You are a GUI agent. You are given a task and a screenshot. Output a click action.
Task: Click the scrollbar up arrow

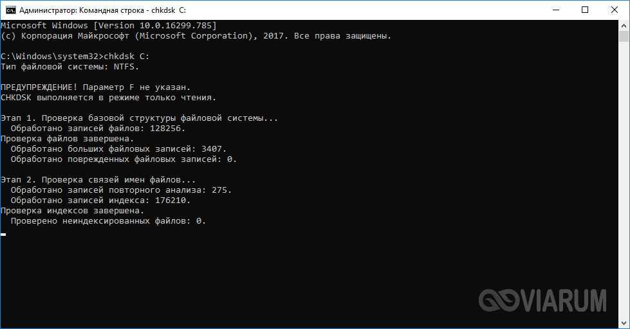[x=624, y=25]
